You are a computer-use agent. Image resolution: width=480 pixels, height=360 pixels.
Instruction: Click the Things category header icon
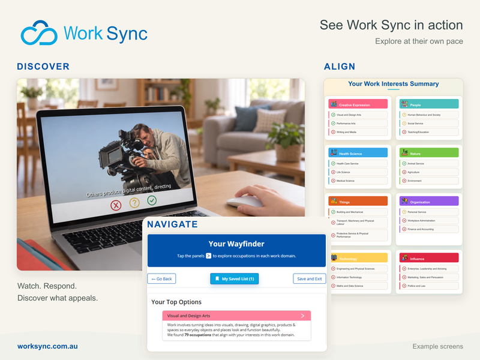tap(334, 201)
